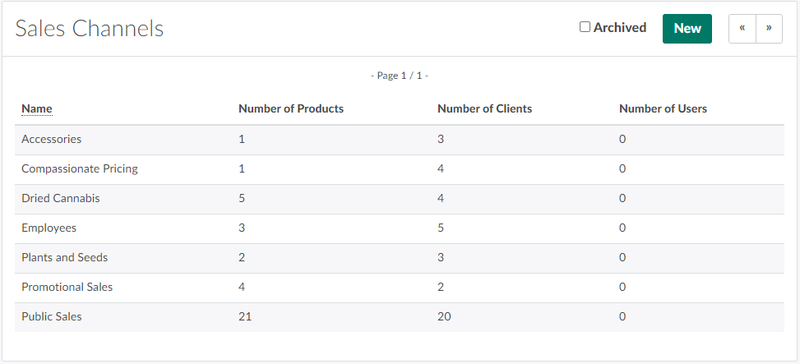
Task: Select the Plants and Seeds row
Action: pyautogui.click(x=64, y=258)
